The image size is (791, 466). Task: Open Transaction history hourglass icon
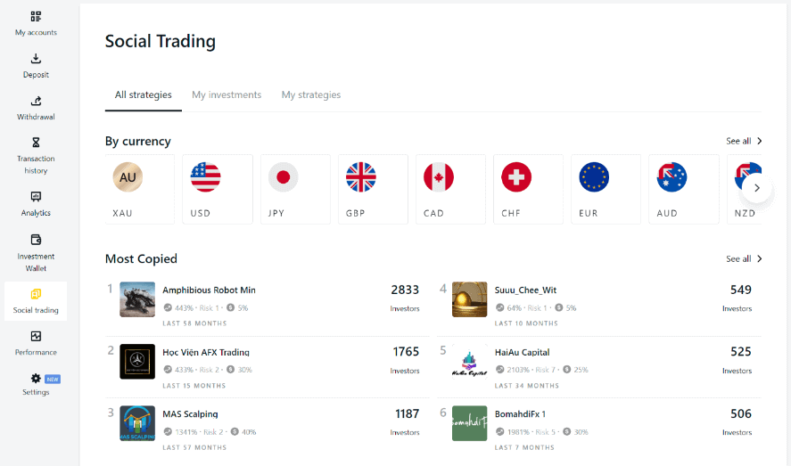point(36,142)
